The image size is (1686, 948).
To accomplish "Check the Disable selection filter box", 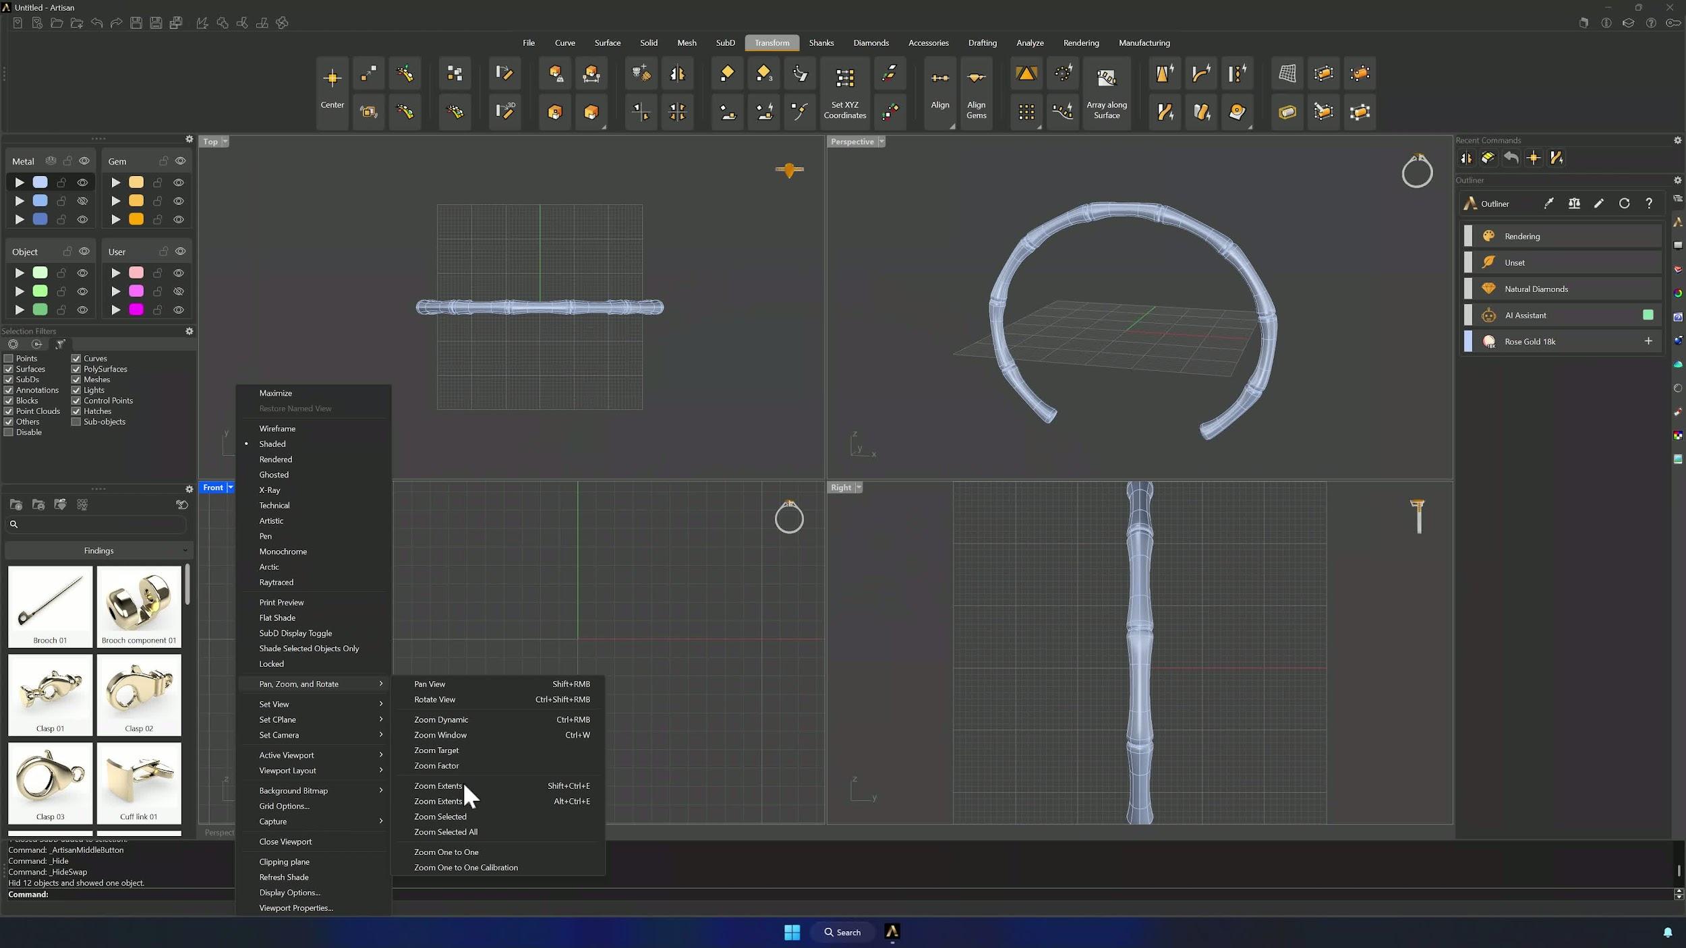I will [x=9, y=432].
